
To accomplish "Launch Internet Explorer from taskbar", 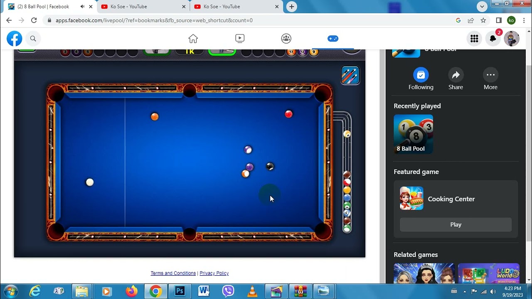I will click(35, 292).
